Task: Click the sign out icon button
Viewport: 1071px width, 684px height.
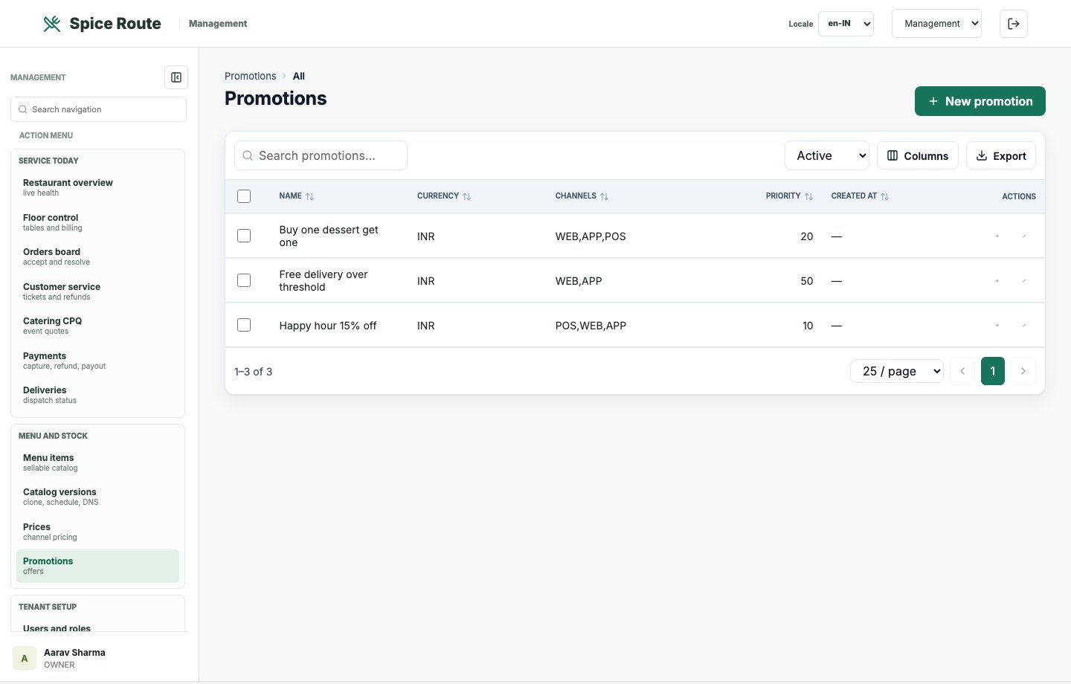Action: [1014, 24]
